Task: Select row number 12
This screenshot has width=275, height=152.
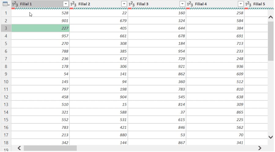Action: [x=6, y=97]
